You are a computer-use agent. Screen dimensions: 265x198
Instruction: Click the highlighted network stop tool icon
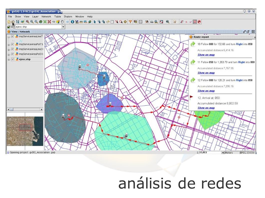click(195, 22)
